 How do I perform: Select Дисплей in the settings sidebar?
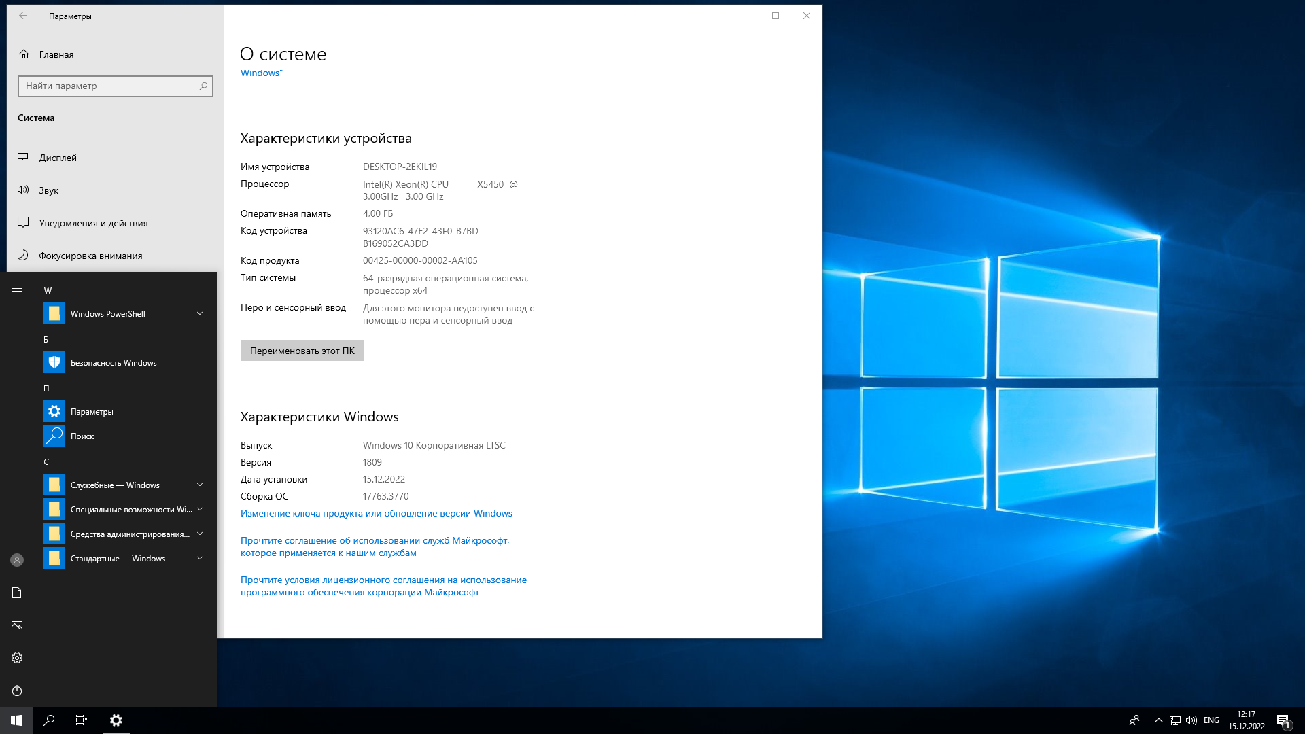[x=58, y=158]
